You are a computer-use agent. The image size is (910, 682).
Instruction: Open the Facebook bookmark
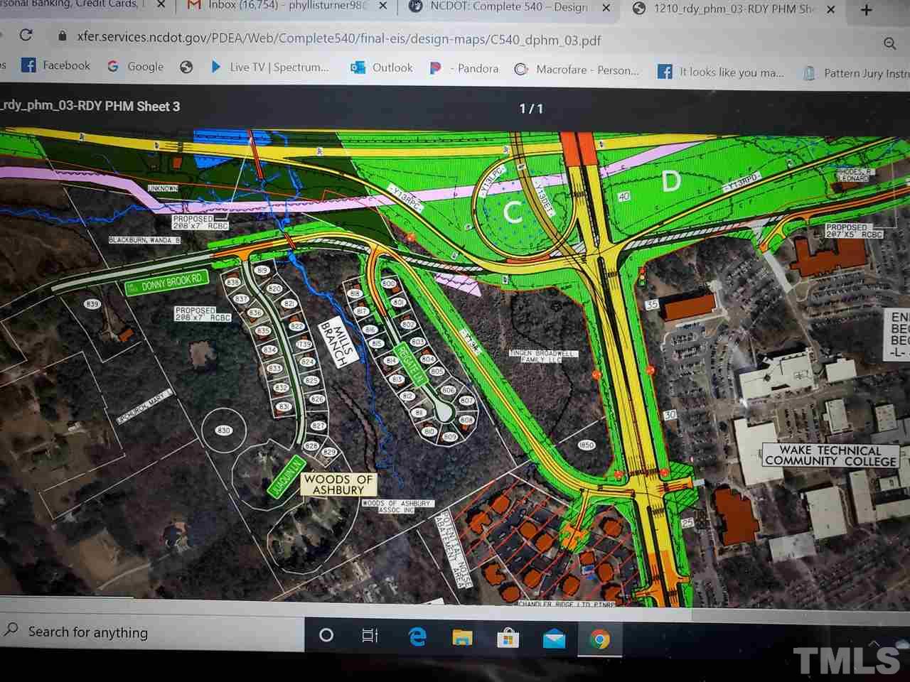coord(56,65)
